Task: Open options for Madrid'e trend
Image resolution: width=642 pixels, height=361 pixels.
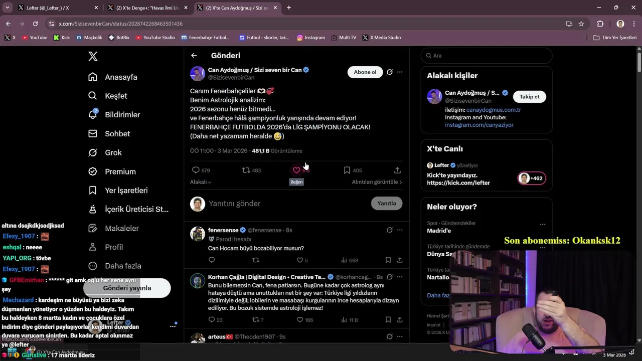Action: (x=543, y=225)
